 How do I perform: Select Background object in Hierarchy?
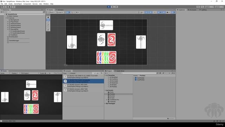click(x=15, y=20)
